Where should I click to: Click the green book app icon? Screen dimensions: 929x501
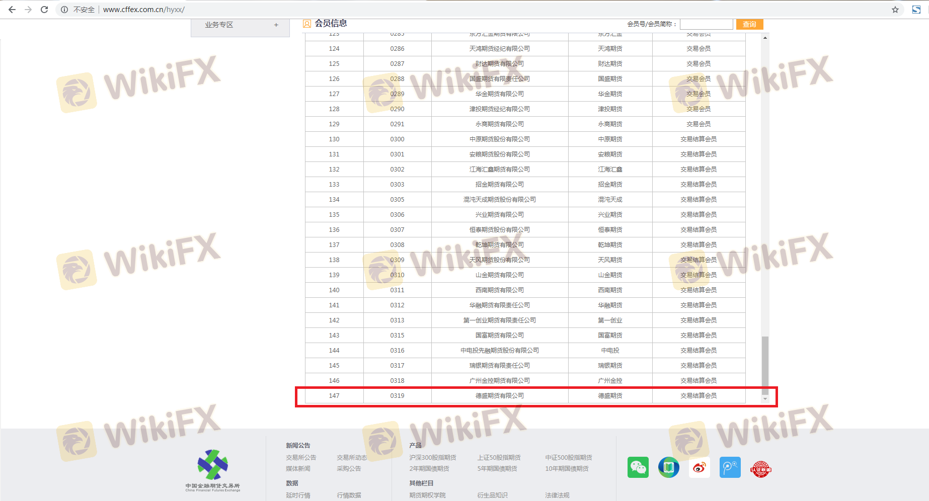[668, 467]
